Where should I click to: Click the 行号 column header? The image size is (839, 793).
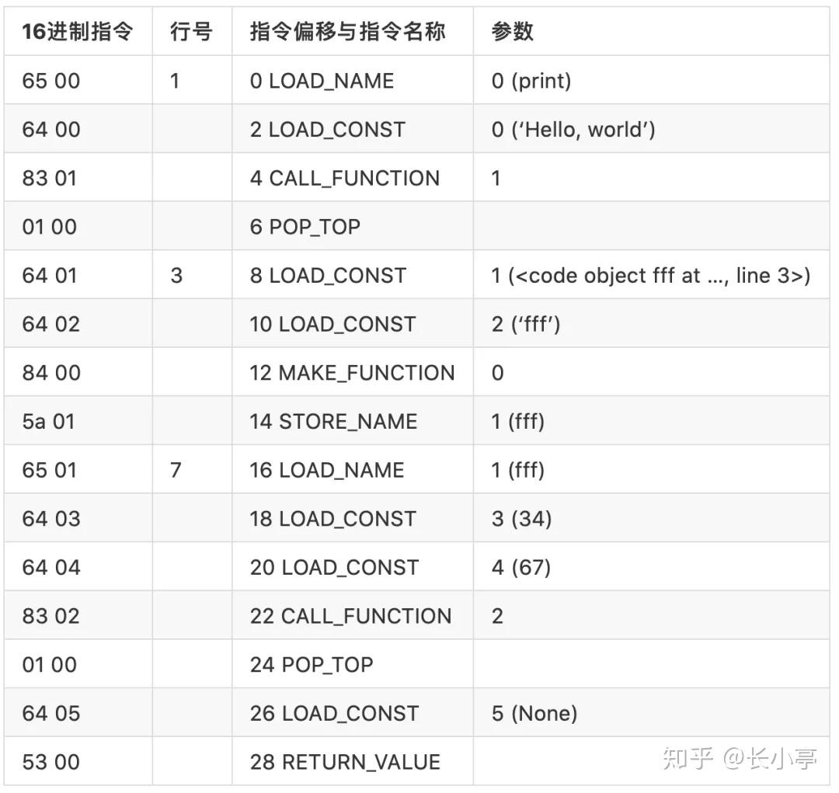point(190,33)
